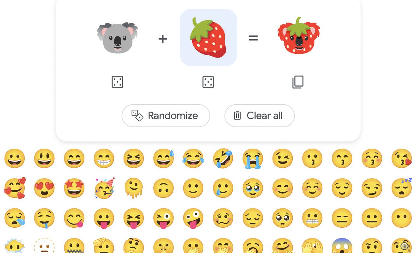This screenshot has height=253, width=414.
Task: Select the melting face emoji
Action: (134, 188)
